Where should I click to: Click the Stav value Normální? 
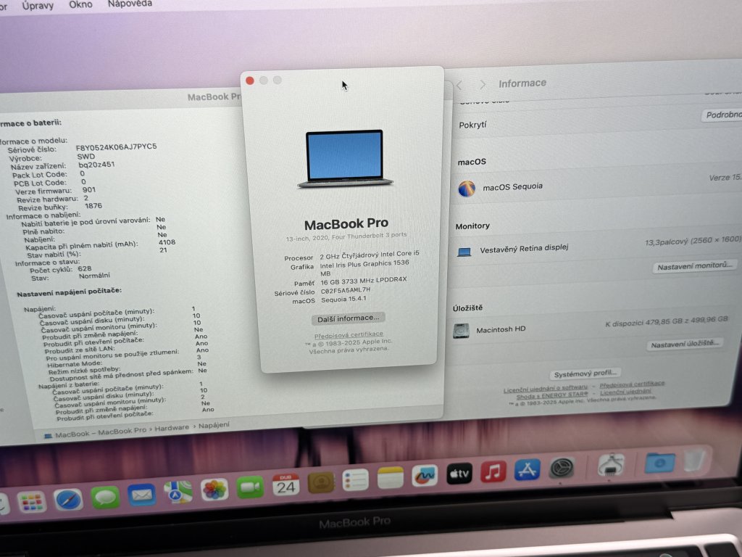pyautogui.click(x=94, y=276)
